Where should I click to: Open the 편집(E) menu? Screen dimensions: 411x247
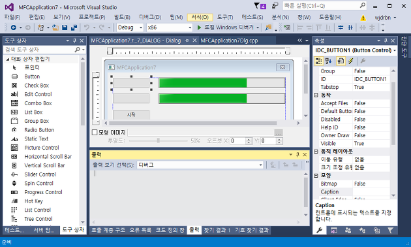point(37,18)
